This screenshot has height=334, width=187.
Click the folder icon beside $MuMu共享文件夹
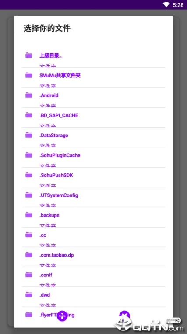[x=28, y=75]
